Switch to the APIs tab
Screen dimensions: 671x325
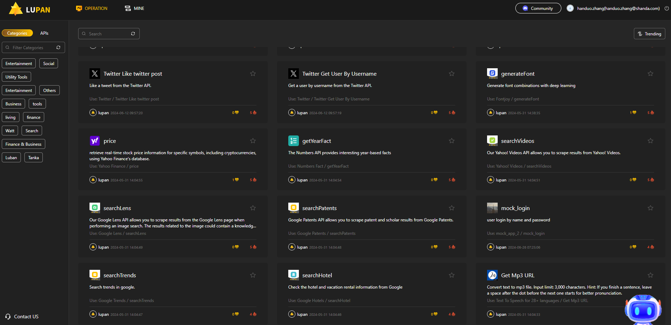44,33
